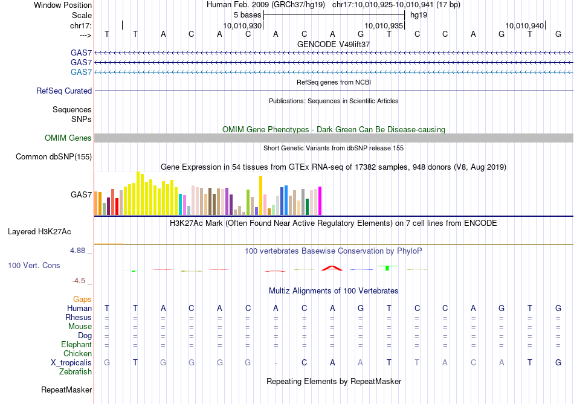Click the '5 bases' scale bar text
Image resolution: width=574 pixels, height=404 pixels.
pos(248,15)
